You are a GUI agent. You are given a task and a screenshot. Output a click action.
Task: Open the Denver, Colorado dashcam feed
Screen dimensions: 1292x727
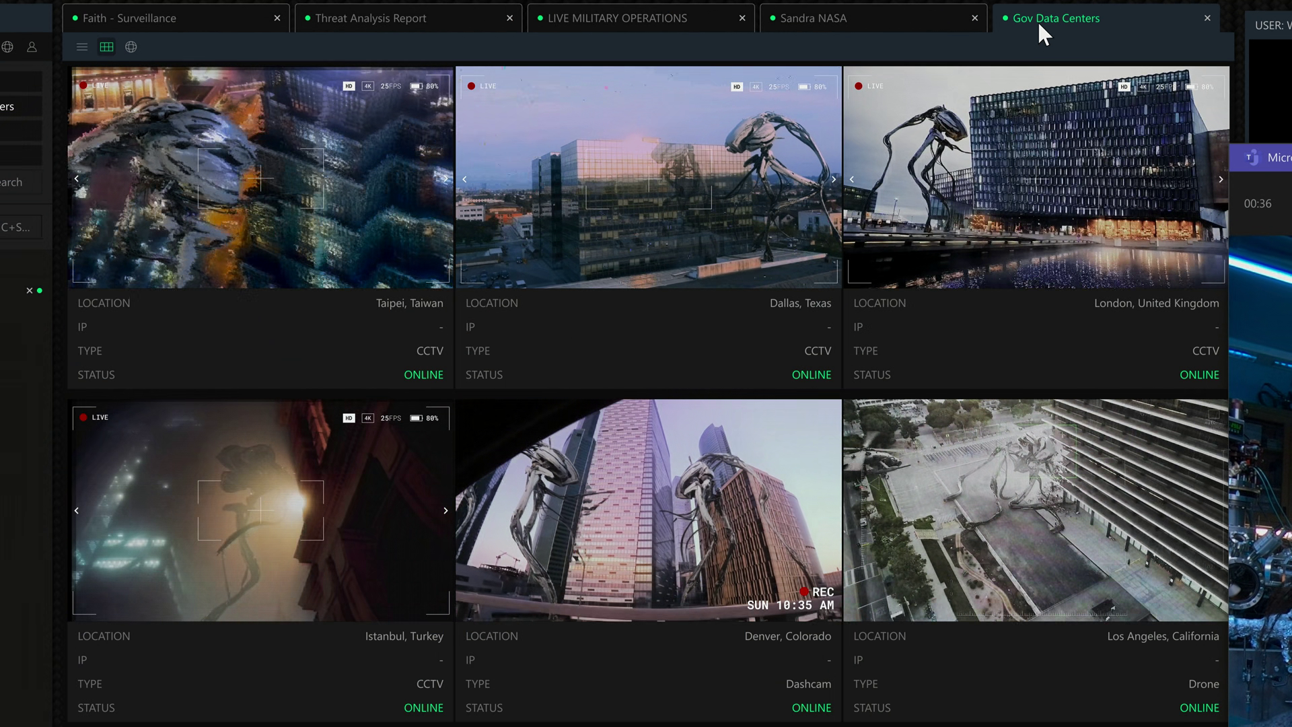(x=649, y=510)
